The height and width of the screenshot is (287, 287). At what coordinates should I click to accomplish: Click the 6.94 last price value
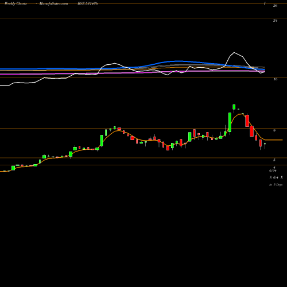click(x=273, y=170)
